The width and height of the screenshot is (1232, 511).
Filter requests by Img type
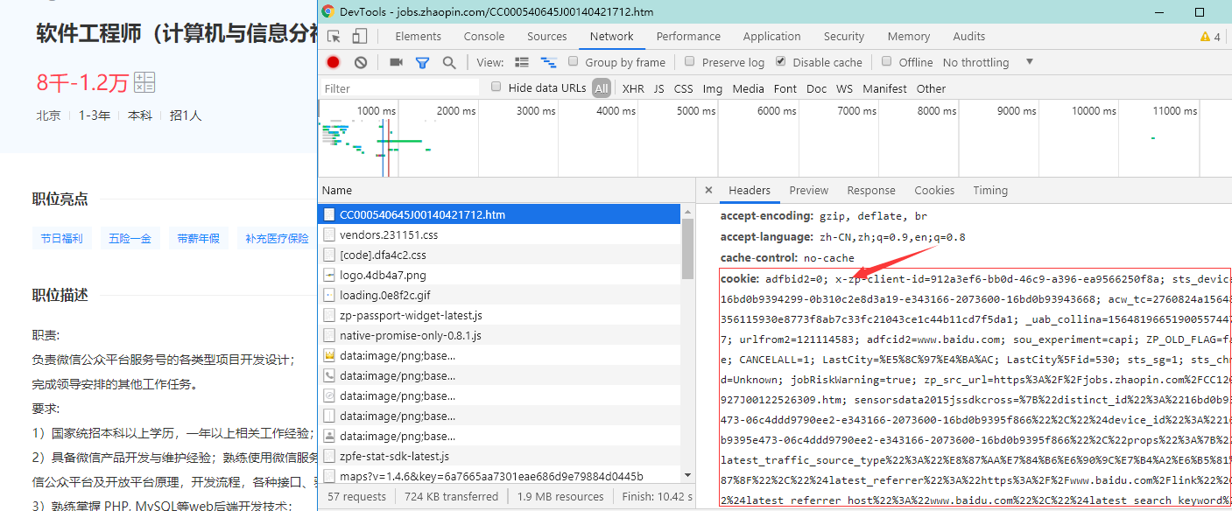point(713,88)
